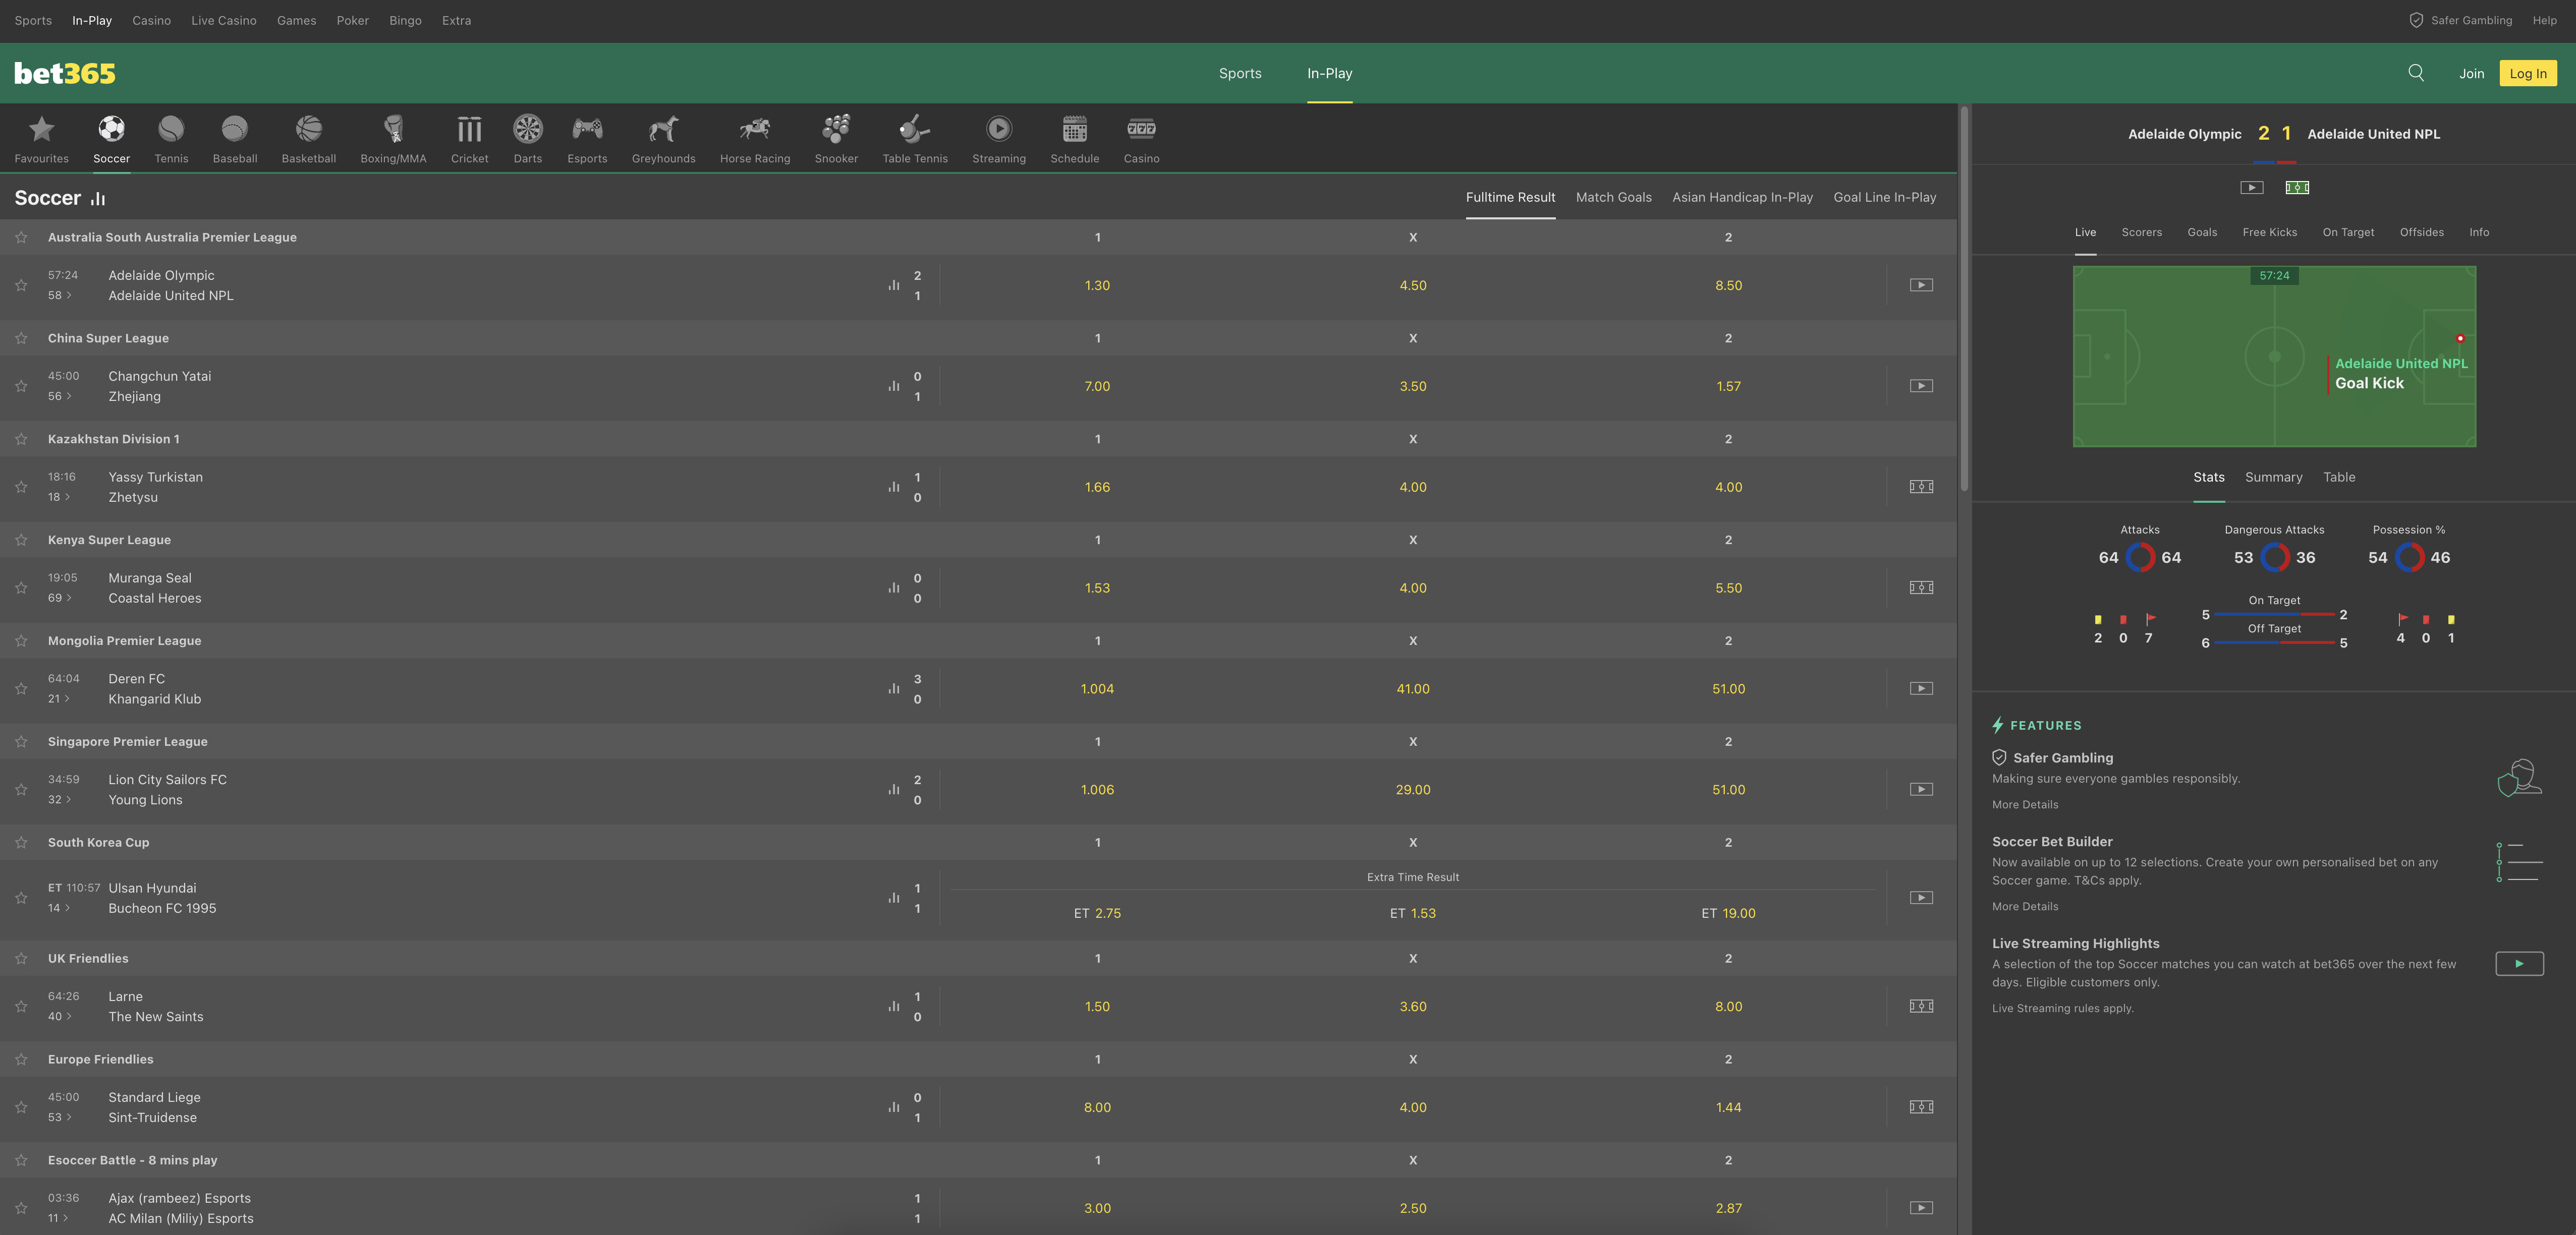Expand 69 more markets for Muranga Seal
The image size is (2576, 1235).
[60, 599]
